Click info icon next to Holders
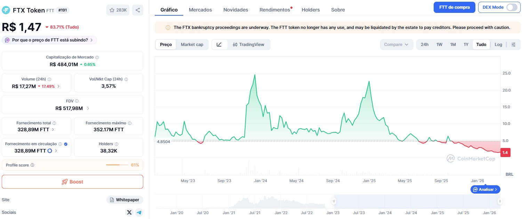Viewport: 522px width, 219px height. click(x=117, y=144)
